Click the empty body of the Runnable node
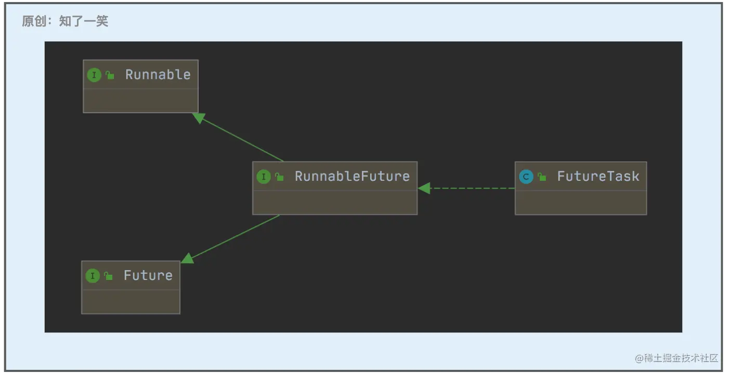Viewport: 729px width, 374px height. [x=140, y=100]
